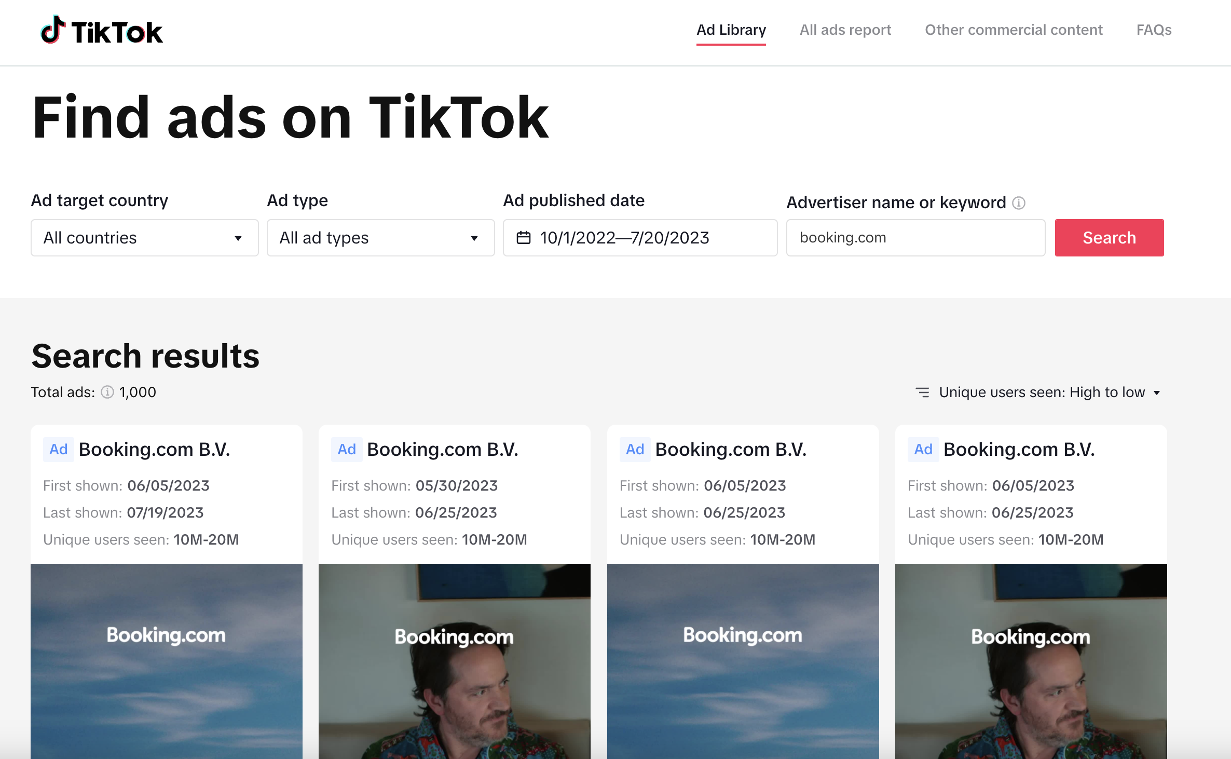Click 'Last shown: 07/19/2023' text
The width and height of the screenshot is (1231, 759).
pos(124,513)
